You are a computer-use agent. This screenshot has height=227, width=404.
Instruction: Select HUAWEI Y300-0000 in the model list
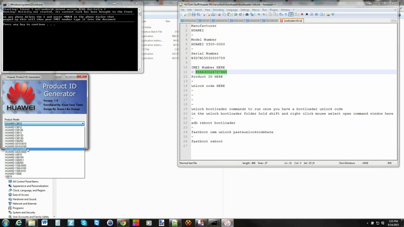(45, 165)
